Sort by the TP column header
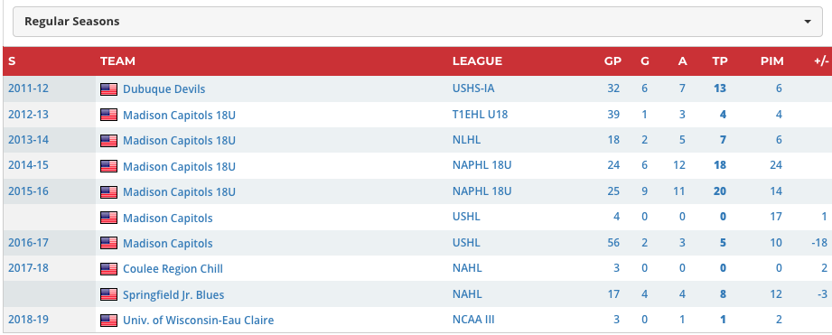Image resolution: width=832 pixels, height=335 pixels. coord(719,61)
